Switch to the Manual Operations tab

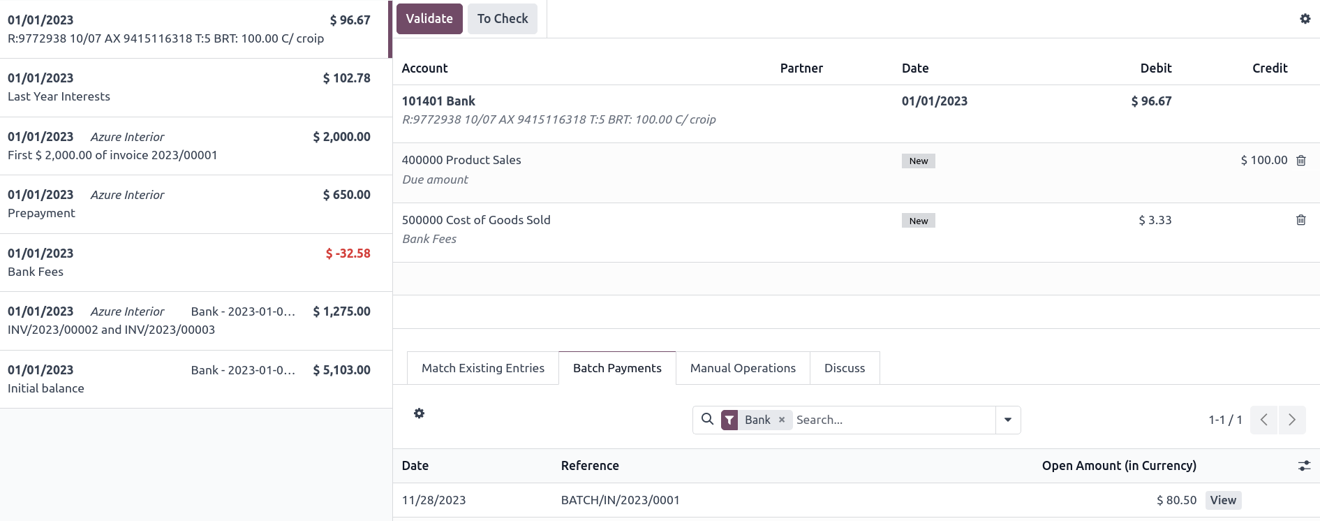click(x=742, y=367)
